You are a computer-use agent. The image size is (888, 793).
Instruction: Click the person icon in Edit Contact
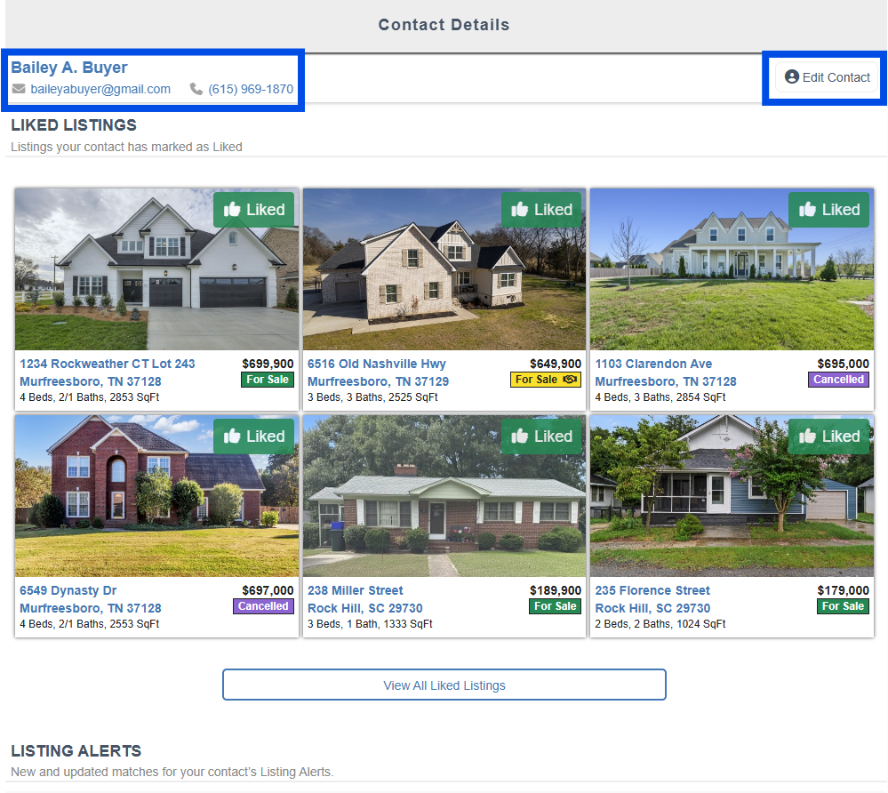click(x=792, y=77)
